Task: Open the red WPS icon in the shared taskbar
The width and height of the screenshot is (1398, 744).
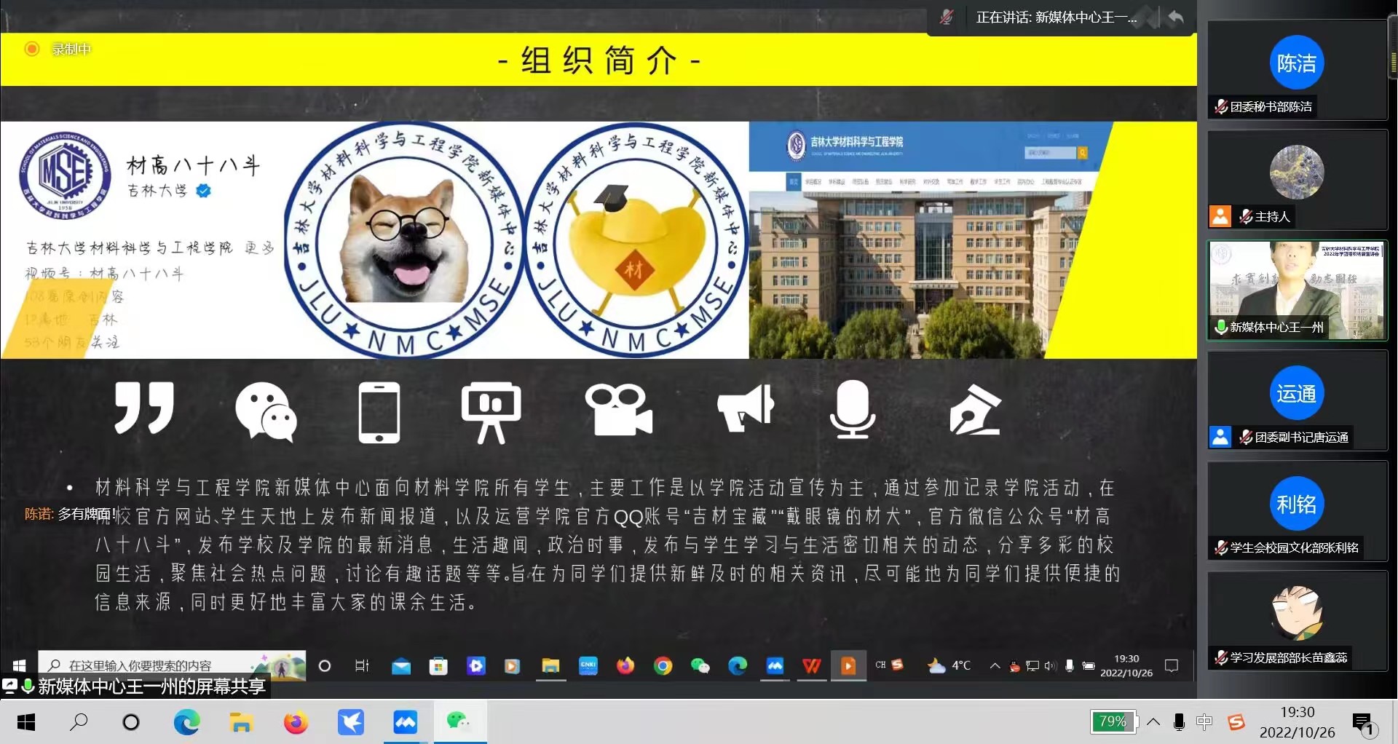Action: click(x=811, y=665)
